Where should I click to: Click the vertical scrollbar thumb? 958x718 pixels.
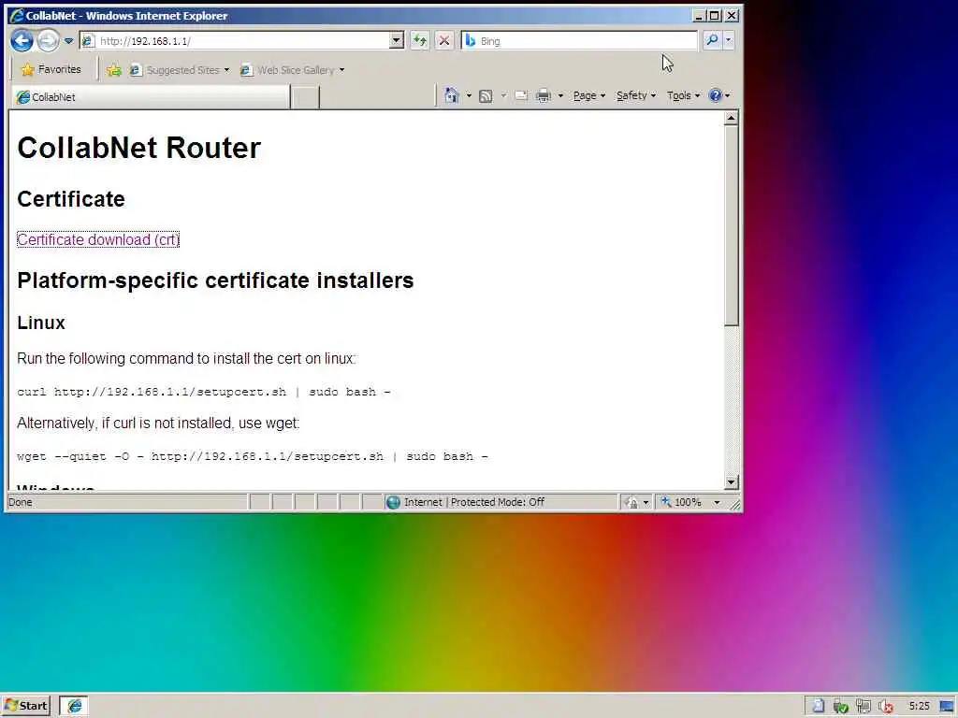tap(732, 226)
